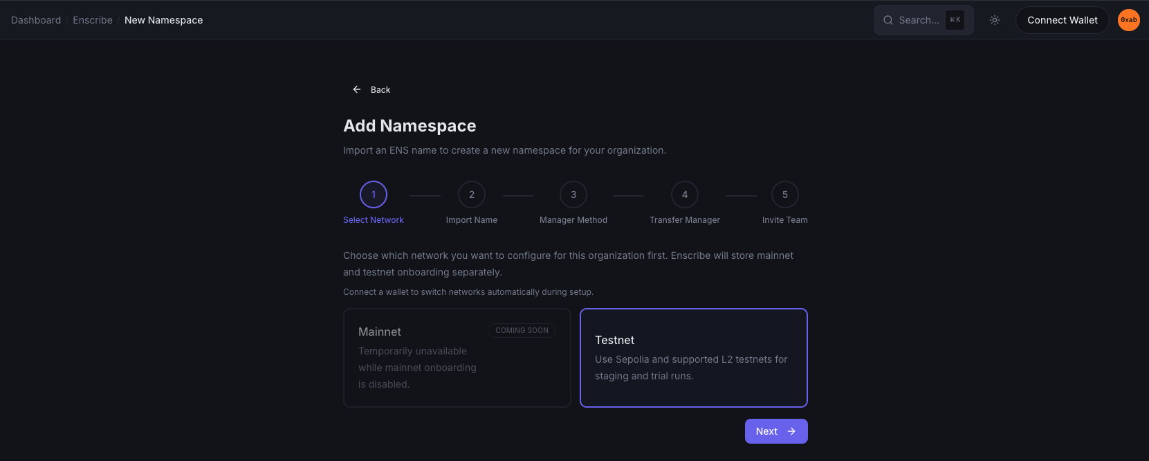Go to step 5 circle
The height and width of the screenshot is (461, 1149).
[785, 195]
